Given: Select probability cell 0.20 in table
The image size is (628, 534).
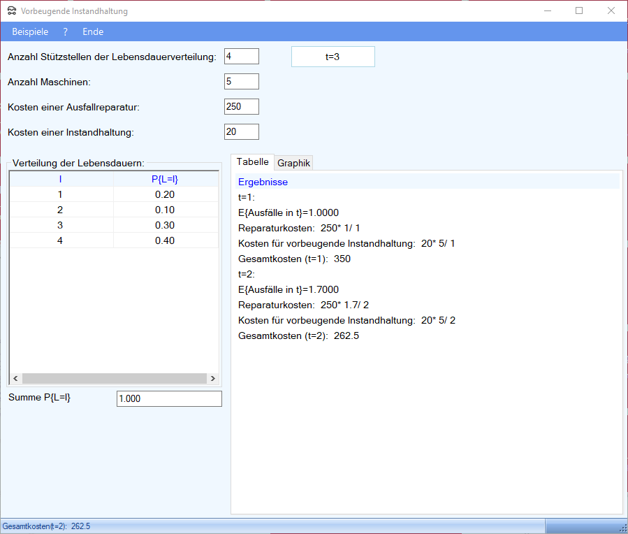Looking at the screenshot, I should (165, 195).
